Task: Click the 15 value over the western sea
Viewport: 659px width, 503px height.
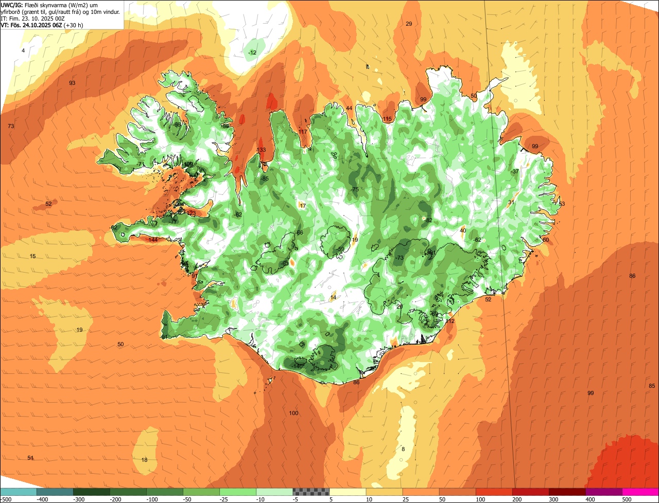Action: click(33, 256)
